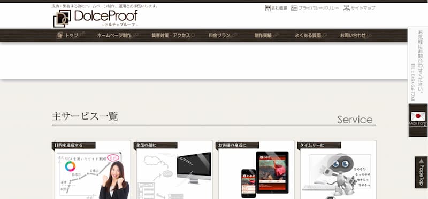Open the 制作実績 menu

[263, 35]
